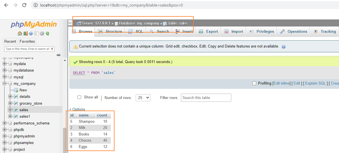Open the SQL documentation pages icon

pyautogui.click(x=36, y=34)
